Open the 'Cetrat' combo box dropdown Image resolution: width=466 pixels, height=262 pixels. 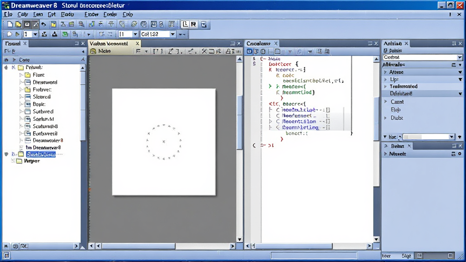(x=460, y=57)
